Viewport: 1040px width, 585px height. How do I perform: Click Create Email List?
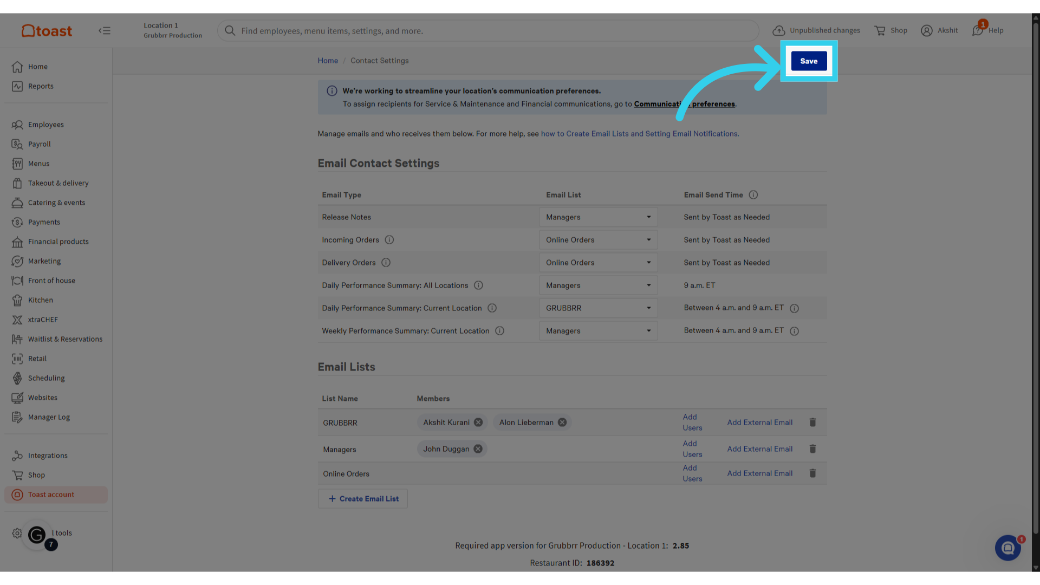pyautogui.click(x=362, y=498)
